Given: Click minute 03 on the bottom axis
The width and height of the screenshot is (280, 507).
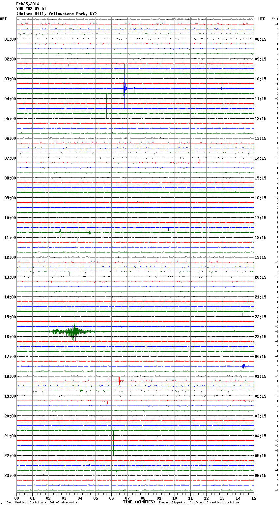Looking at the screenshot, I should (x=64, y=498).
